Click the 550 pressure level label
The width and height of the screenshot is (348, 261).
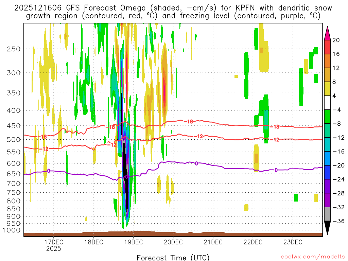coord(14,152)
